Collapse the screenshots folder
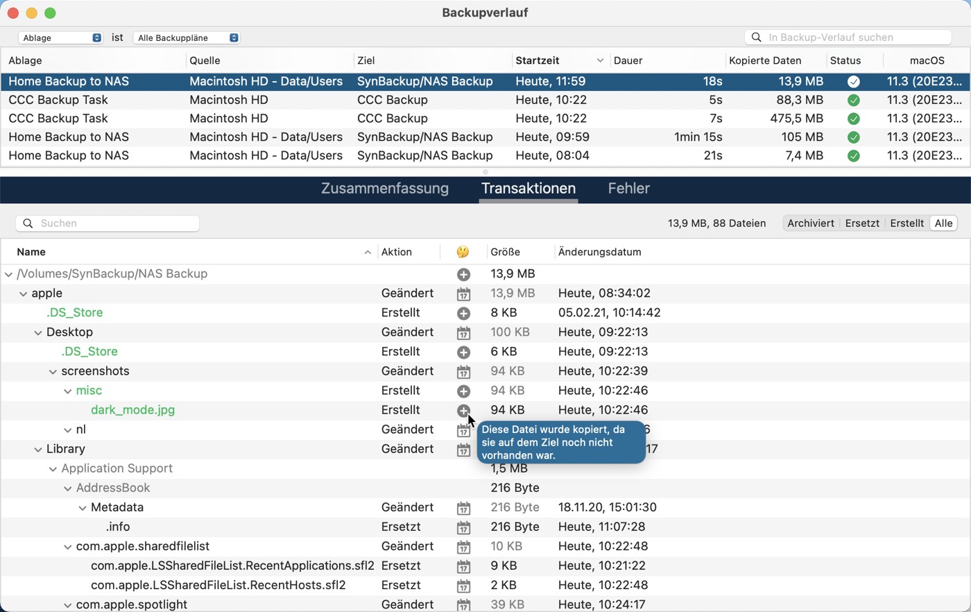This screenshot has height=612, width=971. coord(53,371)
